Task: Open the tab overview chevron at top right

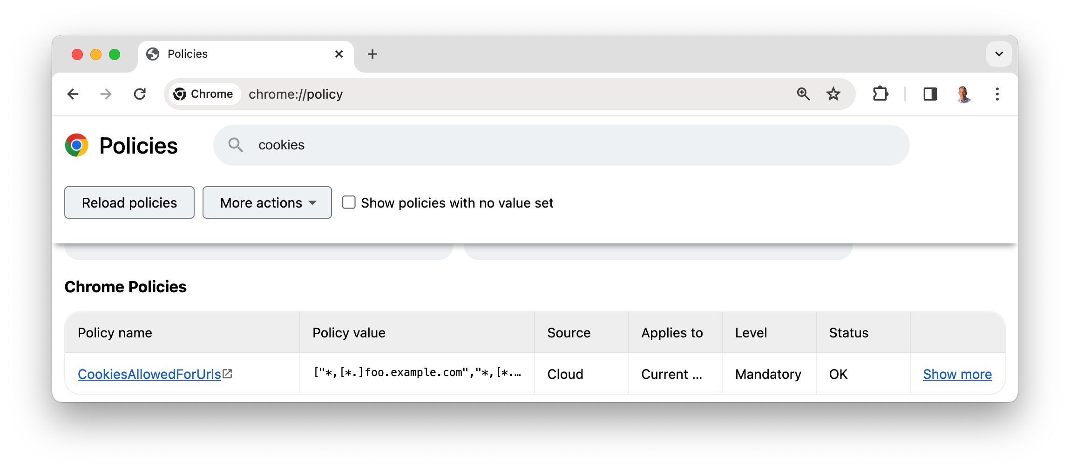Action: point(999,54)
